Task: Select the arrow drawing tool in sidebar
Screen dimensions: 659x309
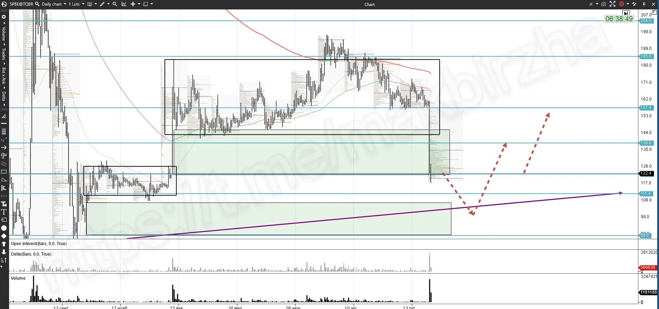Action: 4,147
